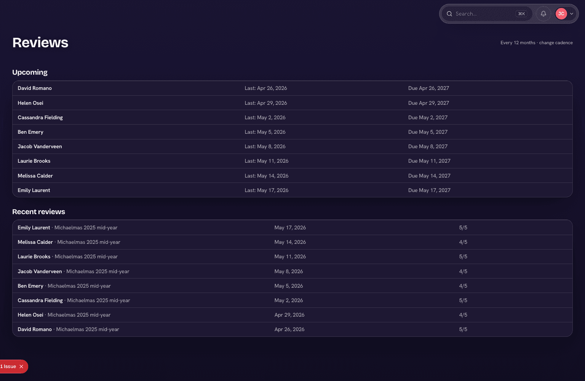Image resolution: width=585 pixels, height=381 pixels.
Task: Click the search magnifier icon
Action: coord(449,14)
